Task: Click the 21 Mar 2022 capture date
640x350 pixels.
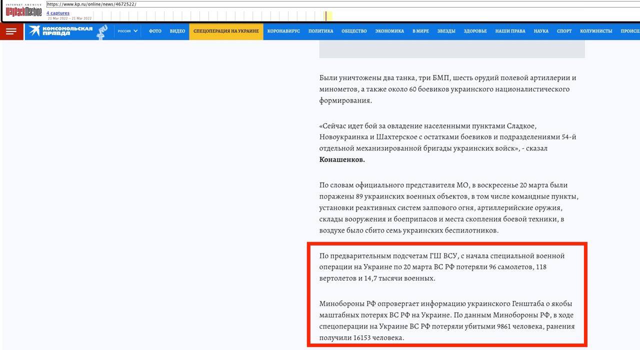Action: tap(56, 18)
